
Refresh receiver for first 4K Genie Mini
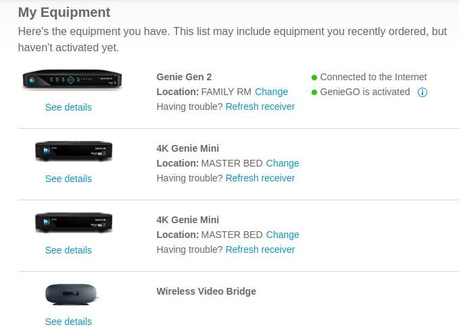(x=260, y=178)
